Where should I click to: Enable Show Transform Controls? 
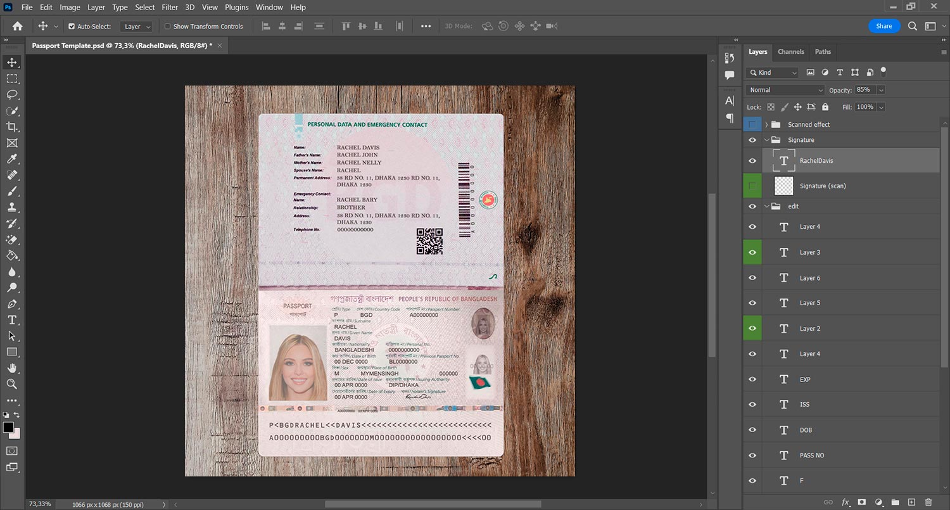[168, 27]
